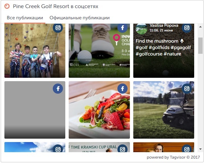Screen dimensions: 204x163
Task: Open Instagram icon on Vasilisa Popova post
Action: [x=187, y=28]
